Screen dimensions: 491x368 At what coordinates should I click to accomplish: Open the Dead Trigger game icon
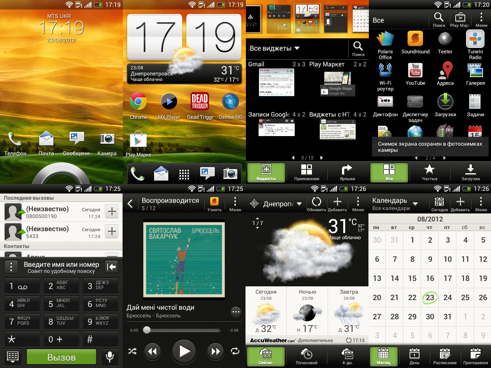tap(200, 102)
